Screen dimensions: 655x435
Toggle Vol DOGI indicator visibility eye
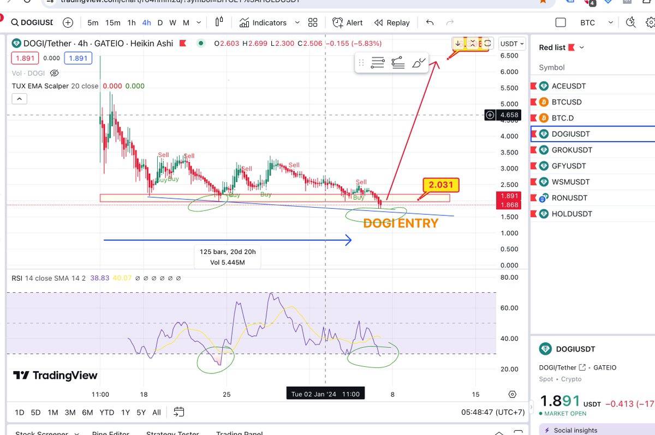click(x=54, y=72)
